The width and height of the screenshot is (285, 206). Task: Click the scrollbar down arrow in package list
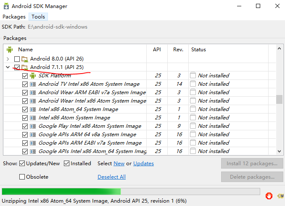click(280, 151)
